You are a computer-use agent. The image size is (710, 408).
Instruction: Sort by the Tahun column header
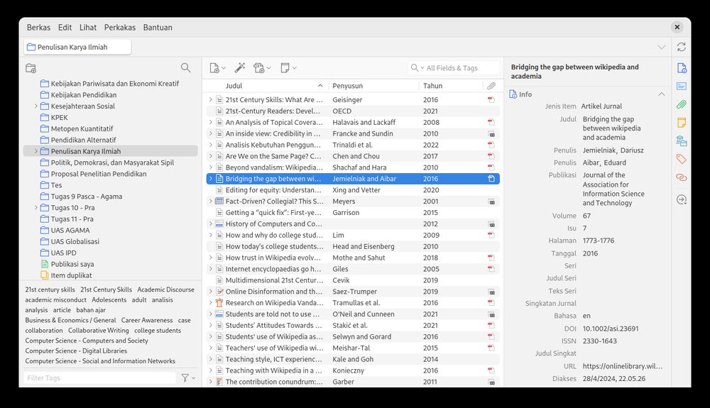tap(451, 85)
